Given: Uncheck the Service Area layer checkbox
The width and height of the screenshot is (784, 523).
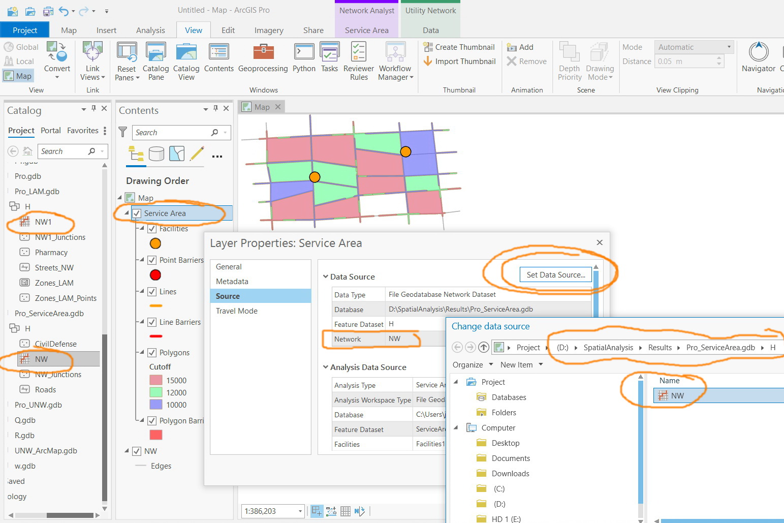Looking at the screenshot, I should coord(137,213).
